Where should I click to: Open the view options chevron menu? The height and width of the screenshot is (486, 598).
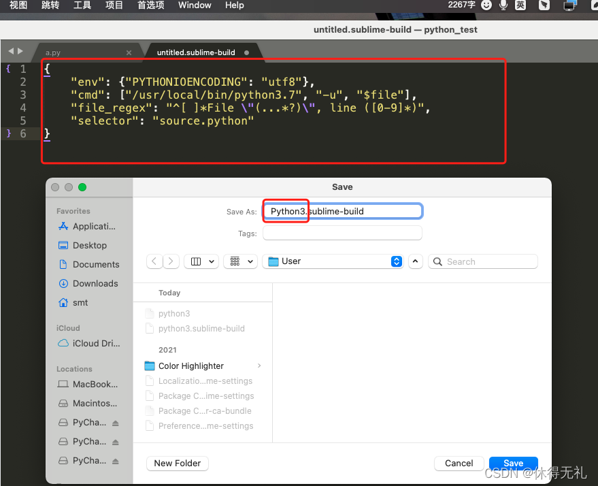pyautogui.click(x=416, y=261)
